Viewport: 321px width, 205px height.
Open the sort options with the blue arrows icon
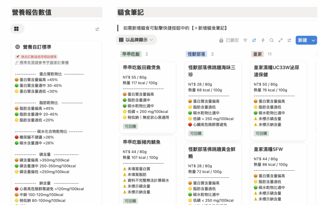tap(254, 40)
